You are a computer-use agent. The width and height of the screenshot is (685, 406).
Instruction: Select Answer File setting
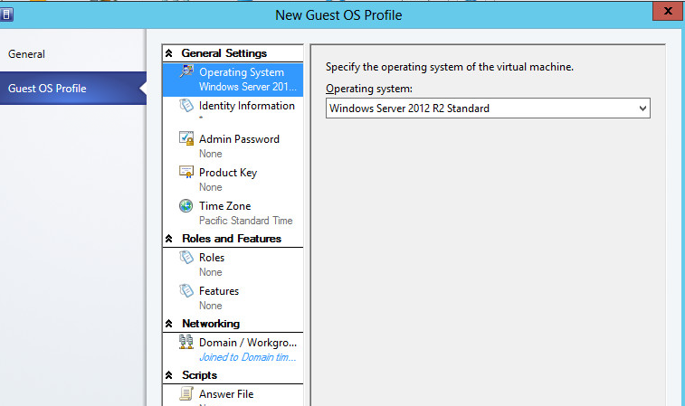click(233, 395)
